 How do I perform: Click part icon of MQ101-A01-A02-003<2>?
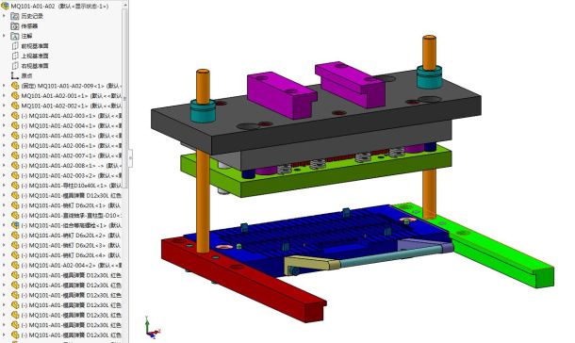click(15, 175)
